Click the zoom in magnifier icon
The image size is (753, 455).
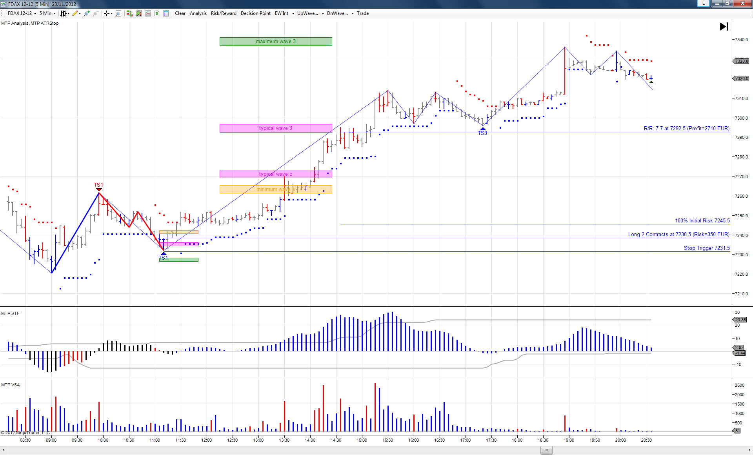point(86,13)
